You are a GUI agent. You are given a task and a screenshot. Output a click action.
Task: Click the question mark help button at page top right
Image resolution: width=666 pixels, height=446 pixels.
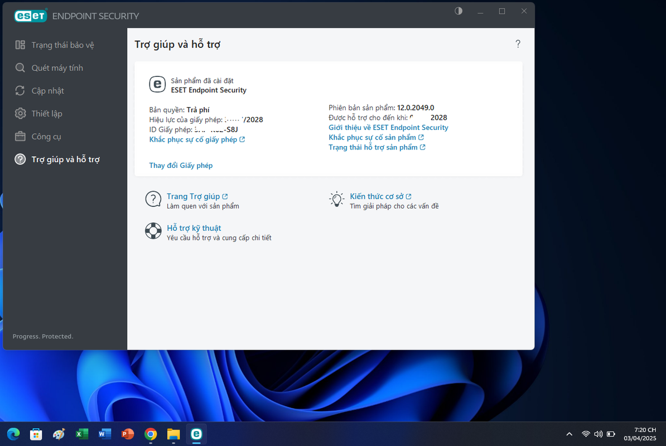click(x=518, y=43)
